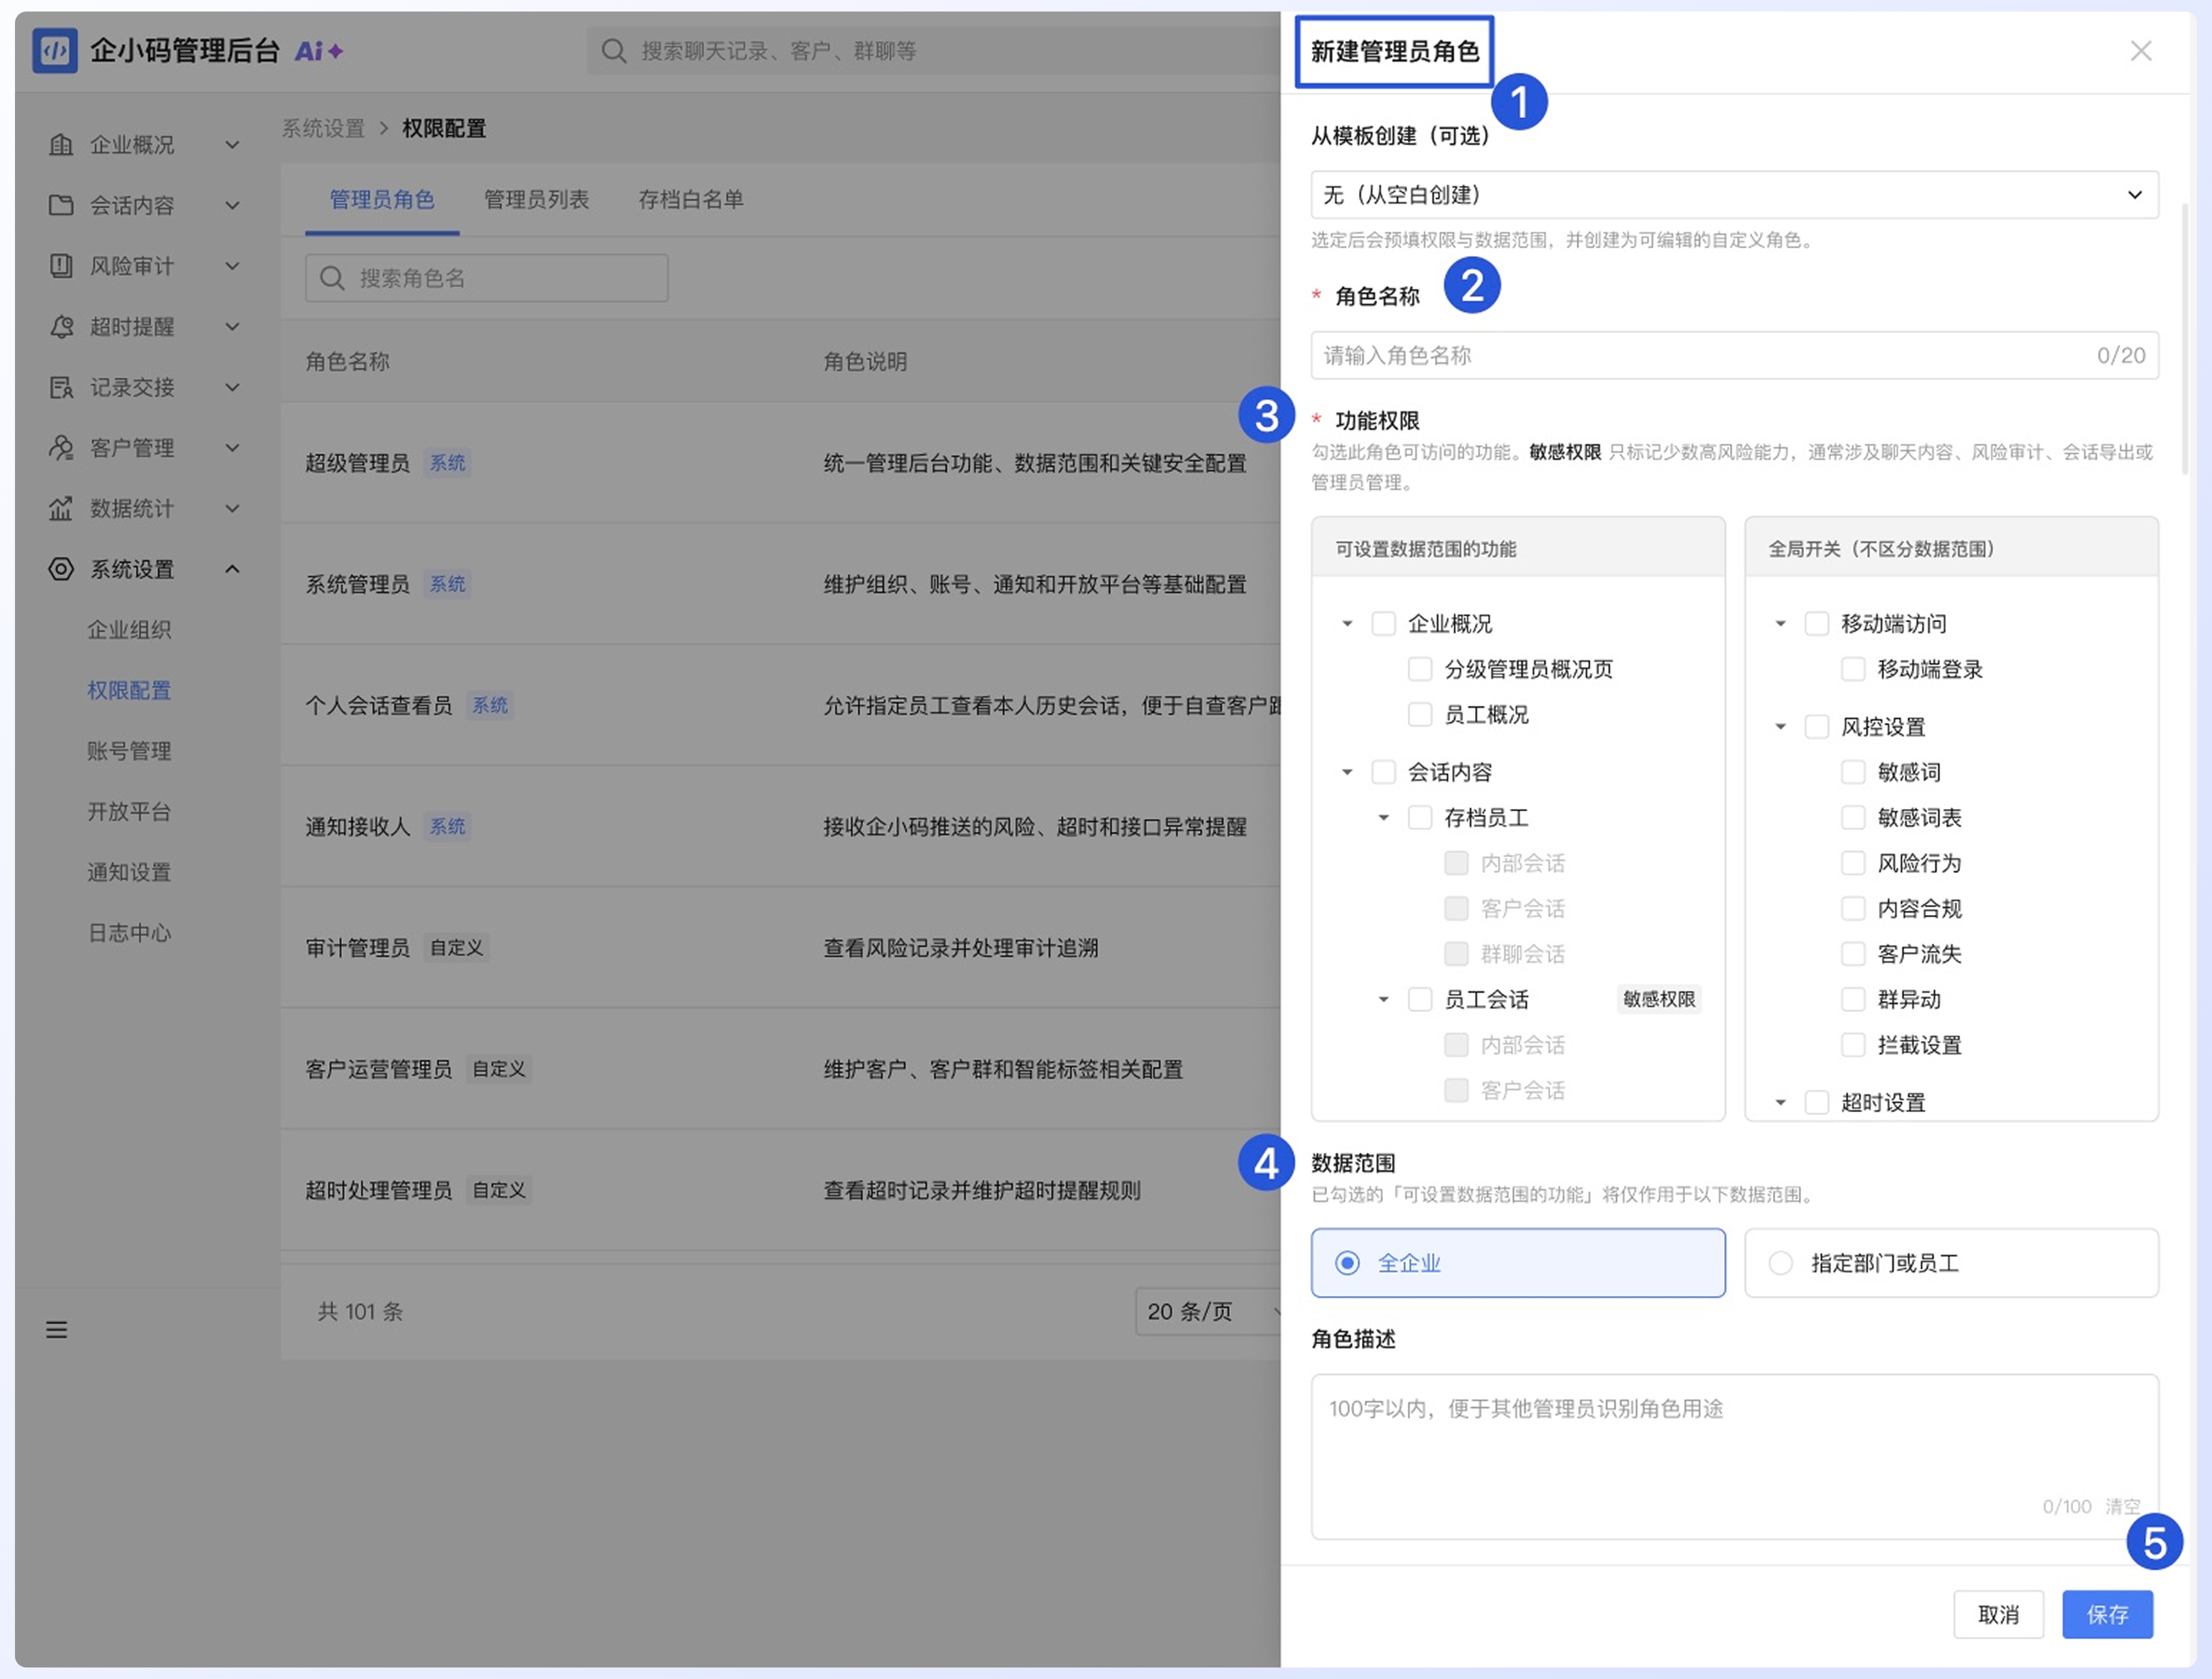The width and height of the screenshot is (2212, 1679).
Task: Click the 风险审计 sidebar icon
Action: (x=61, y=266)
